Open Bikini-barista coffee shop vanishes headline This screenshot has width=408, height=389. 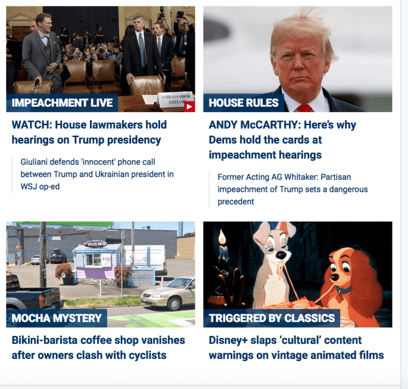[x=98, y=348]
